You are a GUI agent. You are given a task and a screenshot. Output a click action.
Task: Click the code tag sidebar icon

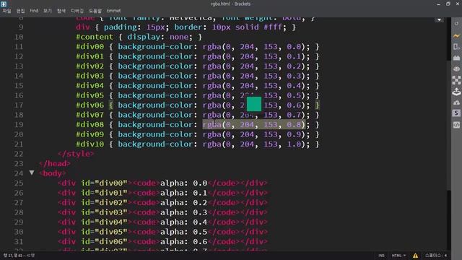(x=456, y=125)
